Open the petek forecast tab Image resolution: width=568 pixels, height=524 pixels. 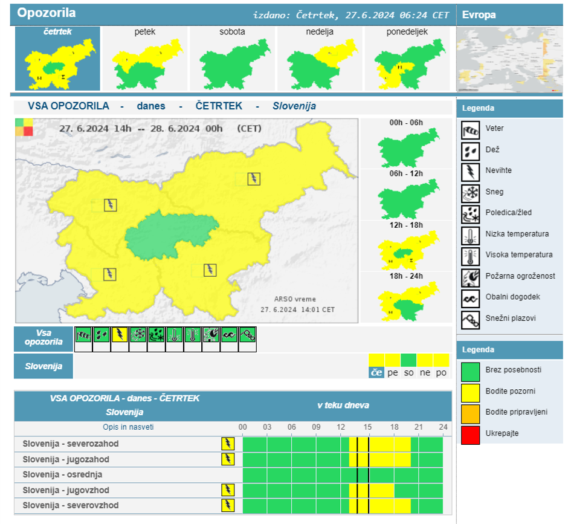pyautogui.click(x=146, y=59)
